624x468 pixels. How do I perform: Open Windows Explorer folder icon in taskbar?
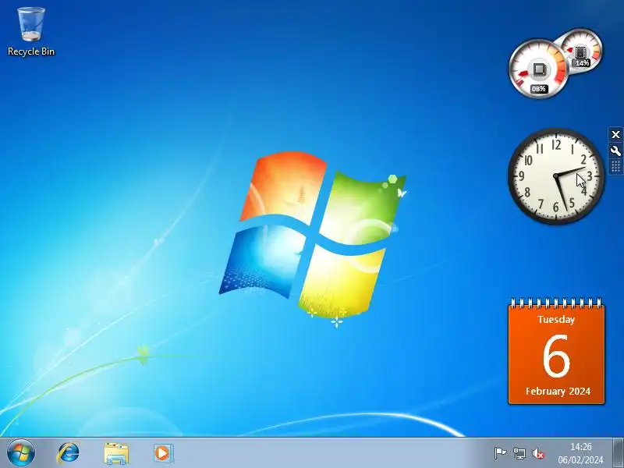(116, 453)
